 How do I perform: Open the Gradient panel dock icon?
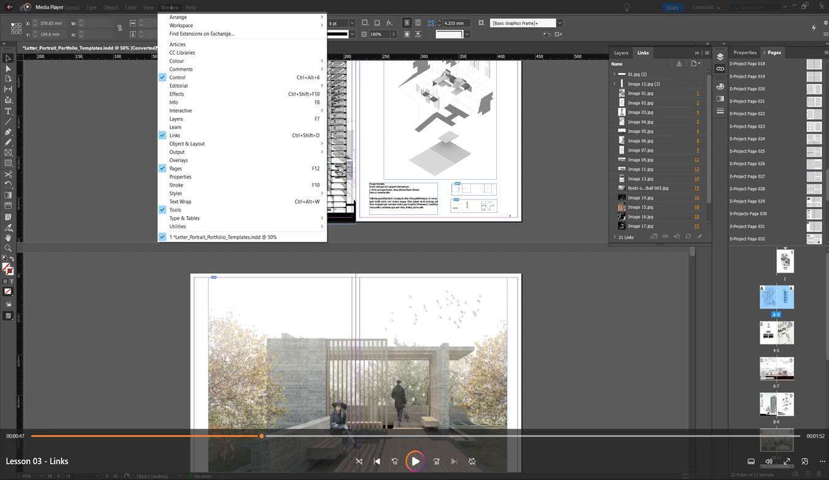tap(720, 98)
